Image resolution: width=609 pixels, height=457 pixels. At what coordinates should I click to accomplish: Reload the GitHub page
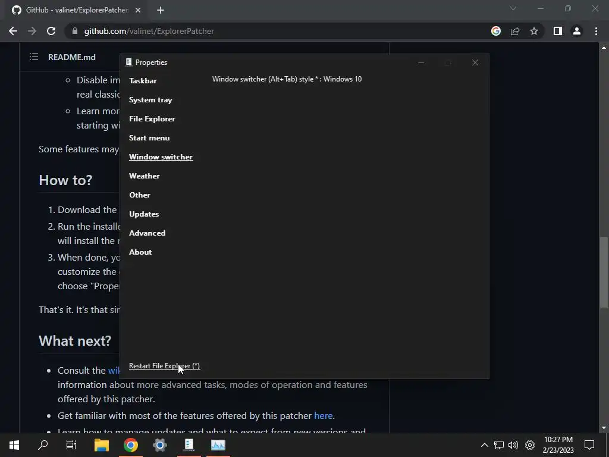pos(51,31)
